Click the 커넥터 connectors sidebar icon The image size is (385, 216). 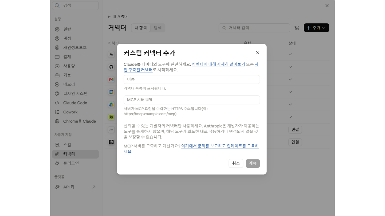click(57, 154)
